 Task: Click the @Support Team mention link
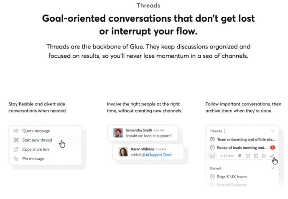click(x=158, y=155)
